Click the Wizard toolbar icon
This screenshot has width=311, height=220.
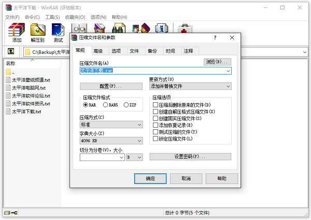tap(141, 28)
